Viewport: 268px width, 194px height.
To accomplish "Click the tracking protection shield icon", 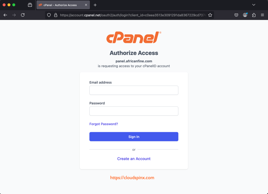I will tap(49, 15).
